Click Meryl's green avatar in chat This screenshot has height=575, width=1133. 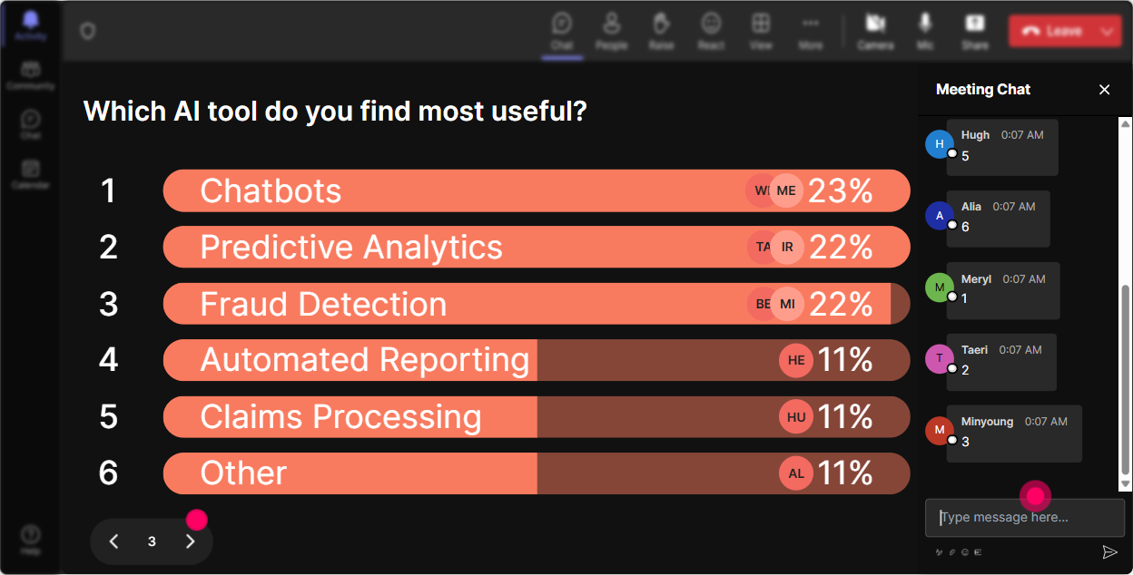pos(940,287)
